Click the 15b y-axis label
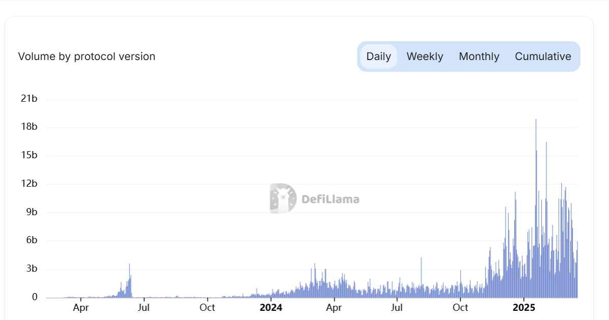The width and height of the screenshot is (609, 320). click(29, 155)
